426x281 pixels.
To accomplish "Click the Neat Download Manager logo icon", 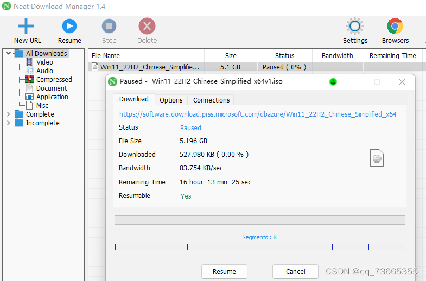I will [7, 6].
